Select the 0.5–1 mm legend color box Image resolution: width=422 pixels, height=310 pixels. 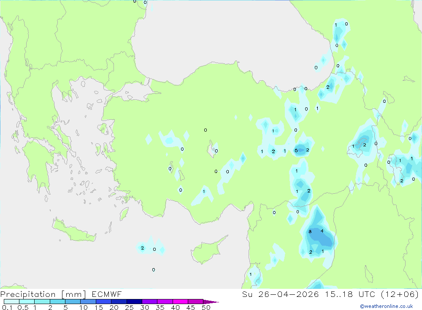click(x=27, y=302)
